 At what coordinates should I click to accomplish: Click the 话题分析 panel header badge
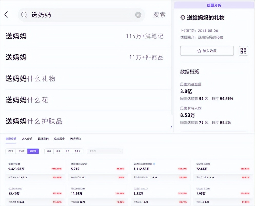click(x=214, y=5)
